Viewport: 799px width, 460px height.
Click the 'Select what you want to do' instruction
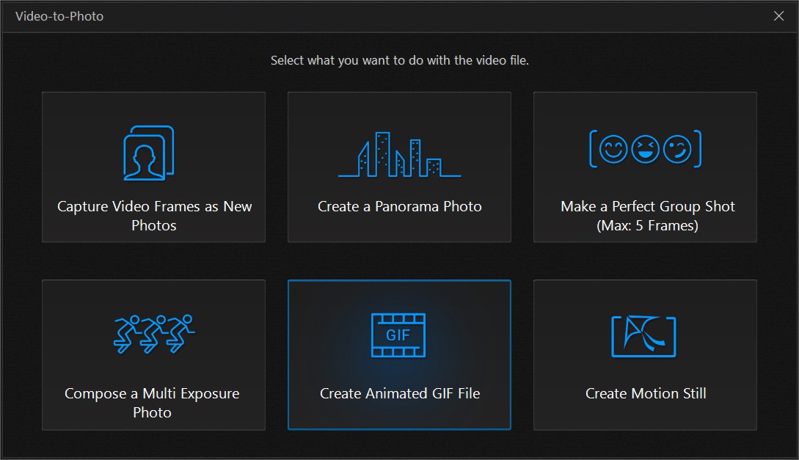[x=399, y=60]
